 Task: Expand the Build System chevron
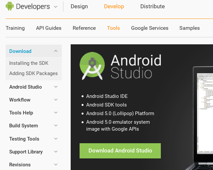pos(56,126)
